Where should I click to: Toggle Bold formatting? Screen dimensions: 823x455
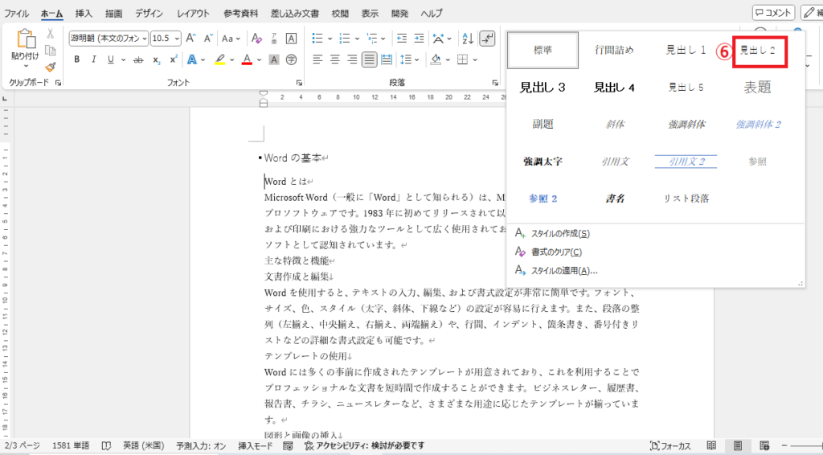pos(76,59)
